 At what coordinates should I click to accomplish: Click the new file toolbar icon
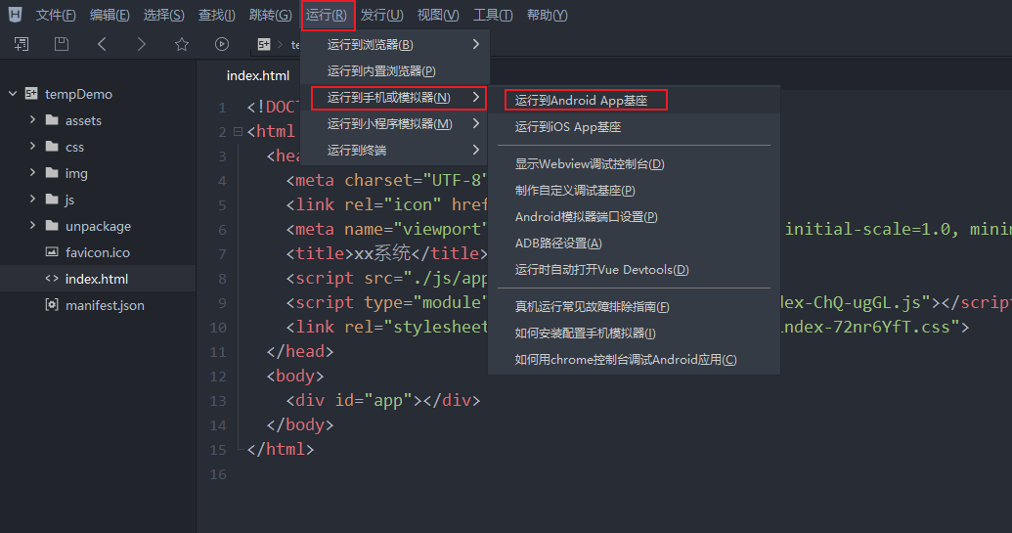tap(22, 44)
